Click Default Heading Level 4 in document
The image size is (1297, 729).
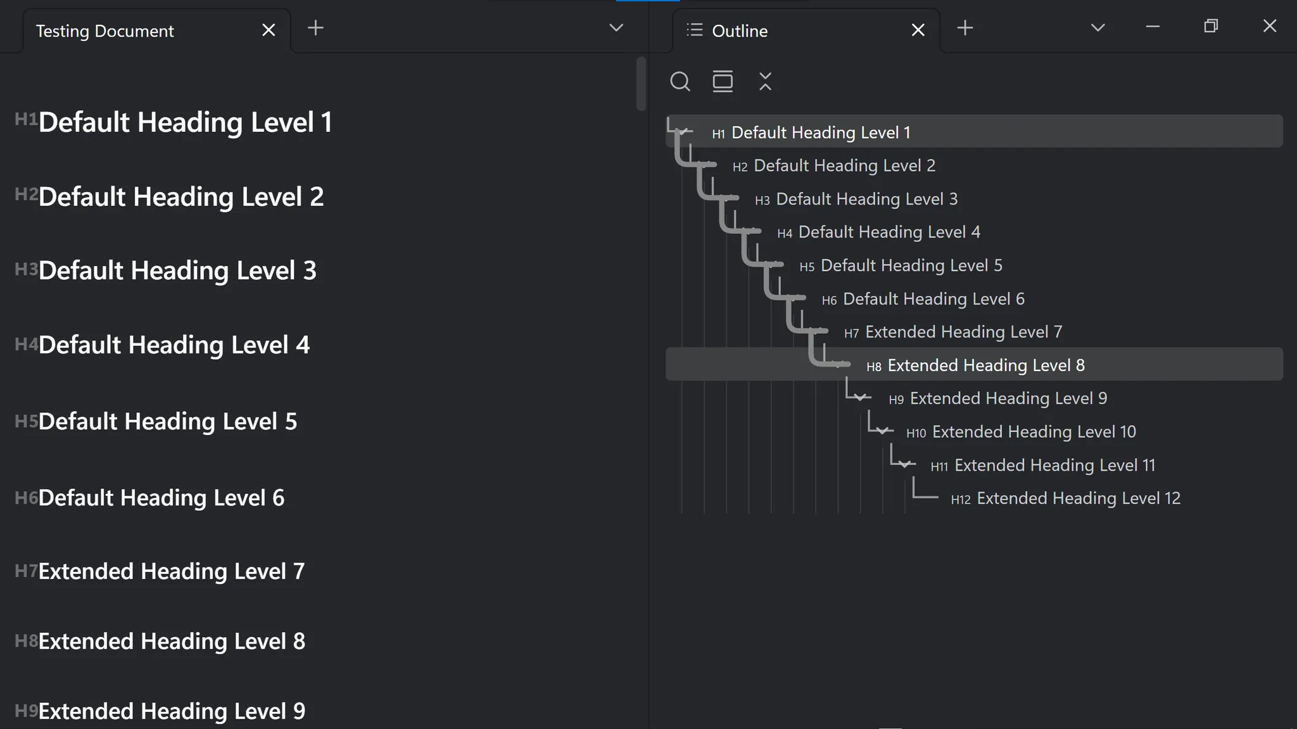[x=174, y=345]
